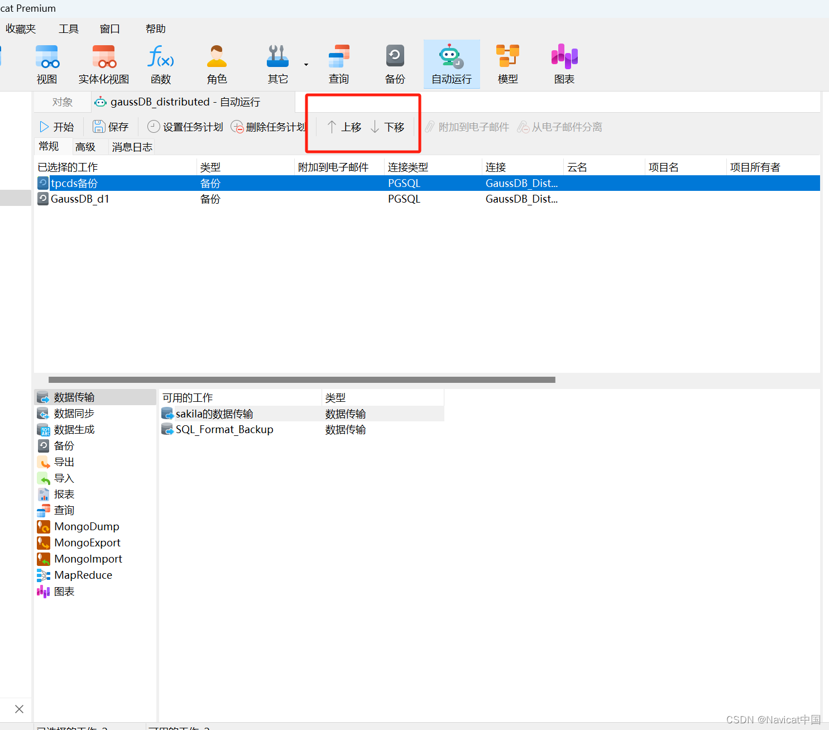
Task: Open the 函数 function icon
Action: click(161, 64)
